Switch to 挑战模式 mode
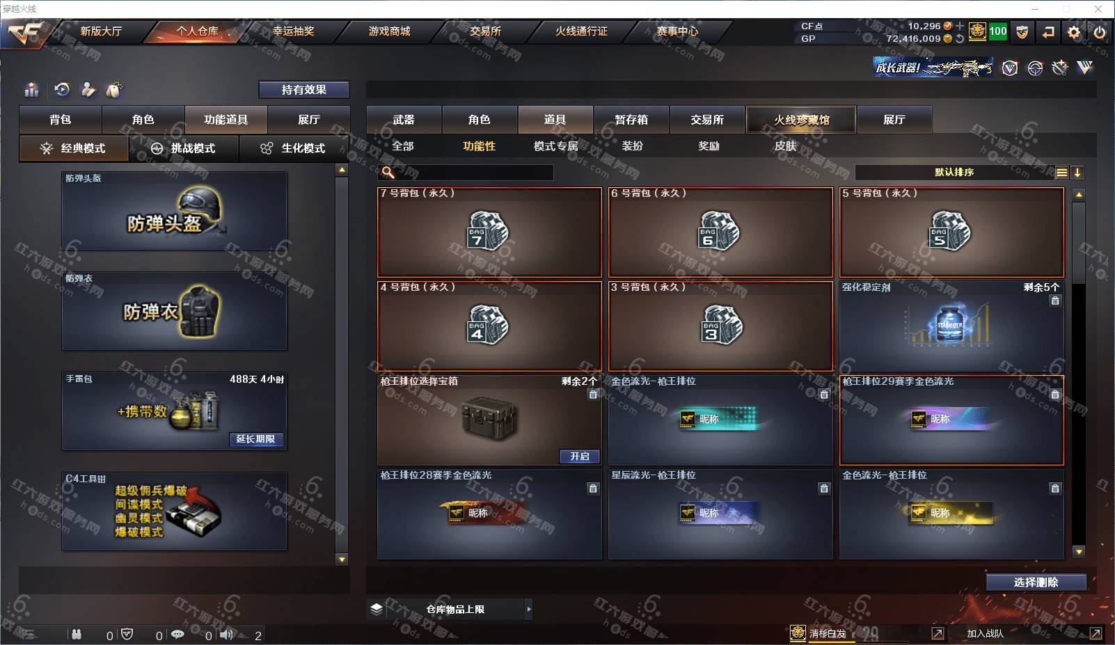Viewport: 1115px width, 645px height. click(x=184, y=148)
